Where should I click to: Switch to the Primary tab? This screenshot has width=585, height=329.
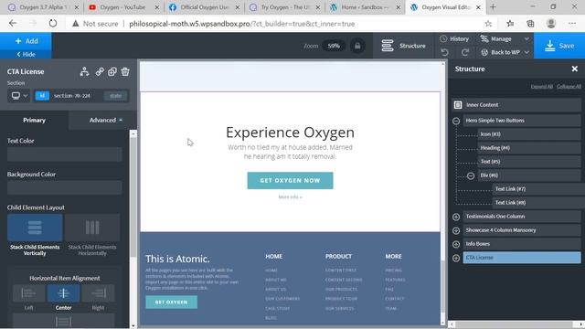pyautogui.click(x=35, y=120)
